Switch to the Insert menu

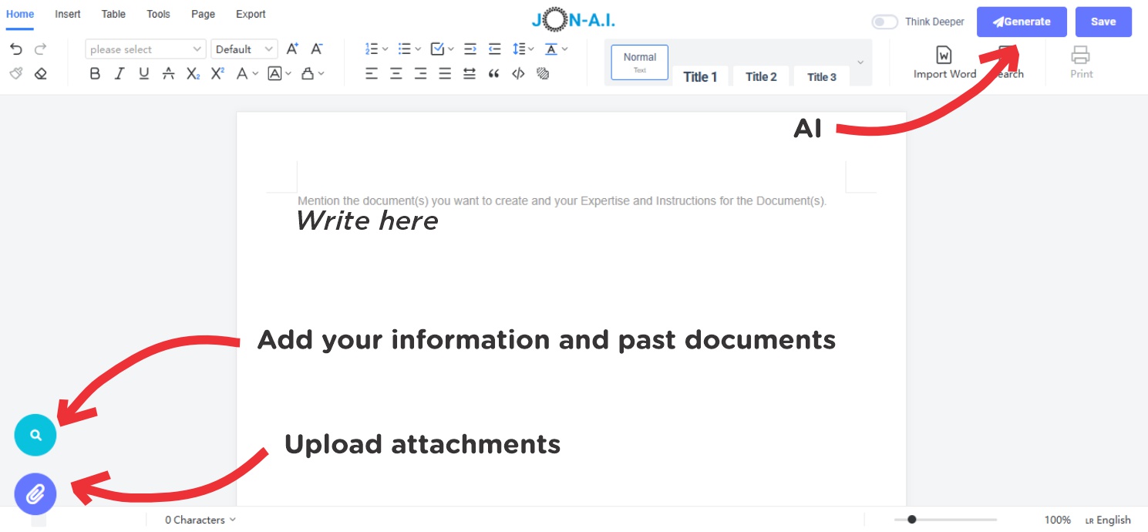click(67, 14)
